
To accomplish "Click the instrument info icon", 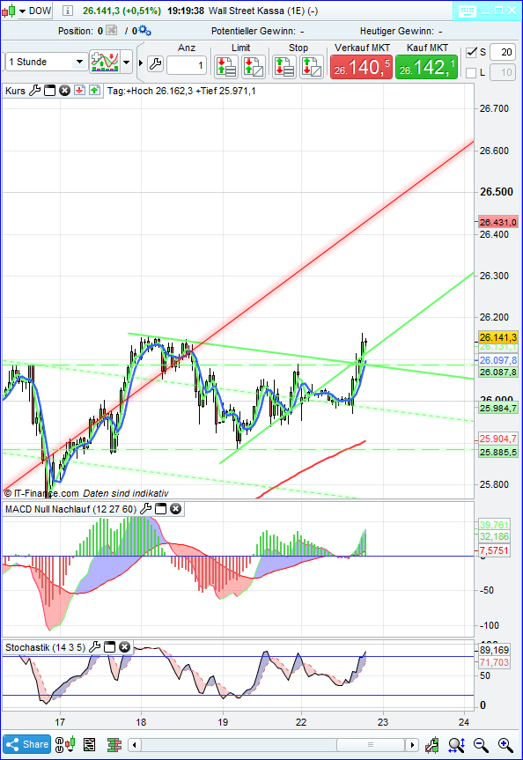I will [x=68, y=11].
